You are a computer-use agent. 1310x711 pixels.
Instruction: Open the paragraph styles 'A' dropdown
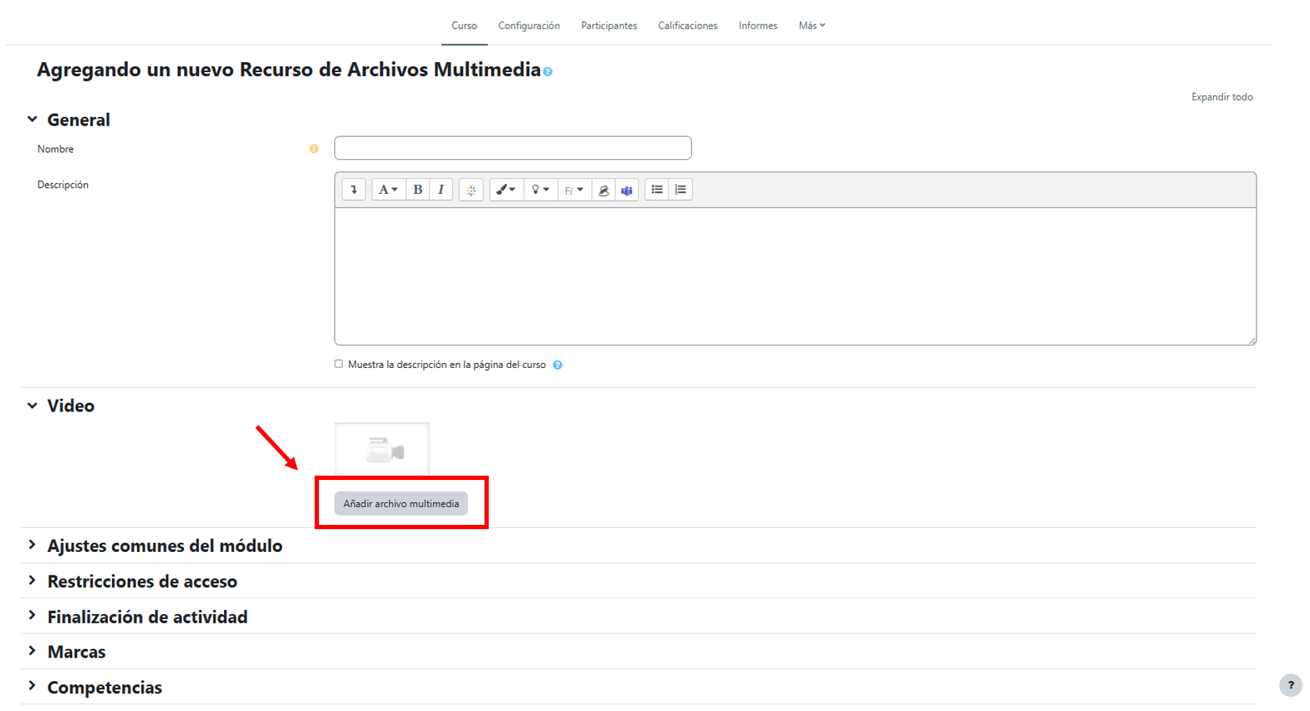388,190
